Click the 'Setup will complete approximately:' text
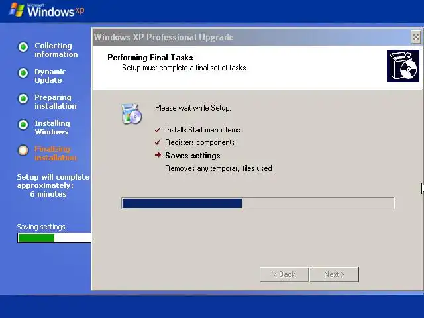Screen dimensions: 424x318 click(53, 181)
